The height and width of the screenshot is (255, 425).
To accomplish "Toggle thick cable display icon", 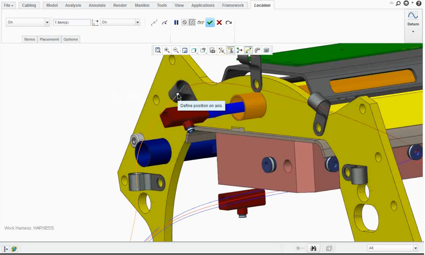I will [x=257, y=50].
